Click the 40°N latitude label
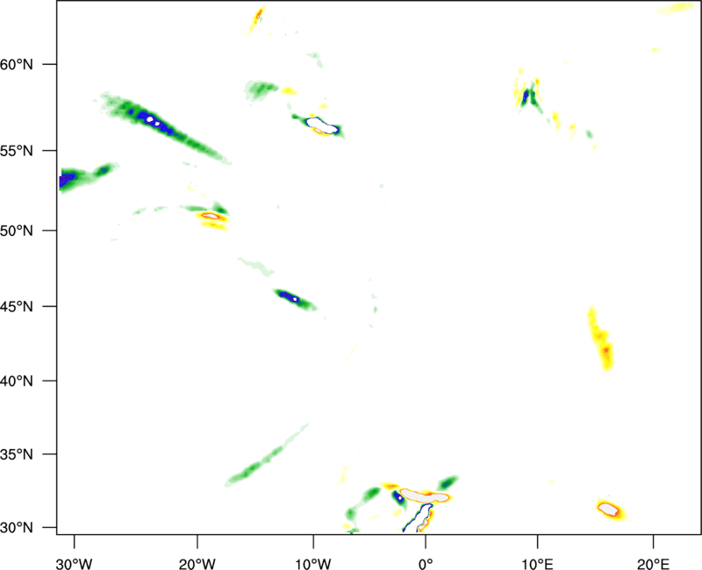This screenshot has height=570, width=702. point(17,381)
